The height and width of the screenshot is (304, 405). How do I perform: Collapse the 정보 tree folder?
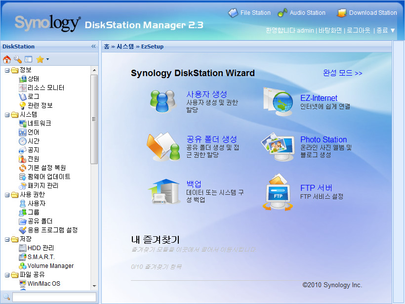(x=7, y=70)
